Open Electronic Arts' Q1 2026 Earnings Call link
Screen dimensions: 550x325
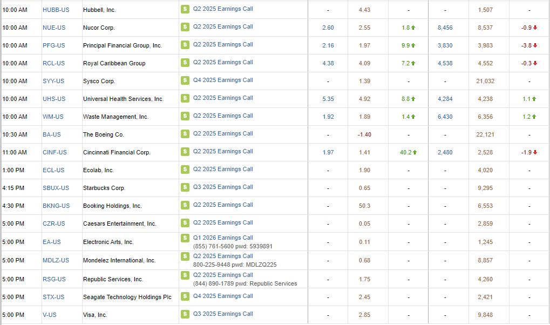click(x=223, y=238)
